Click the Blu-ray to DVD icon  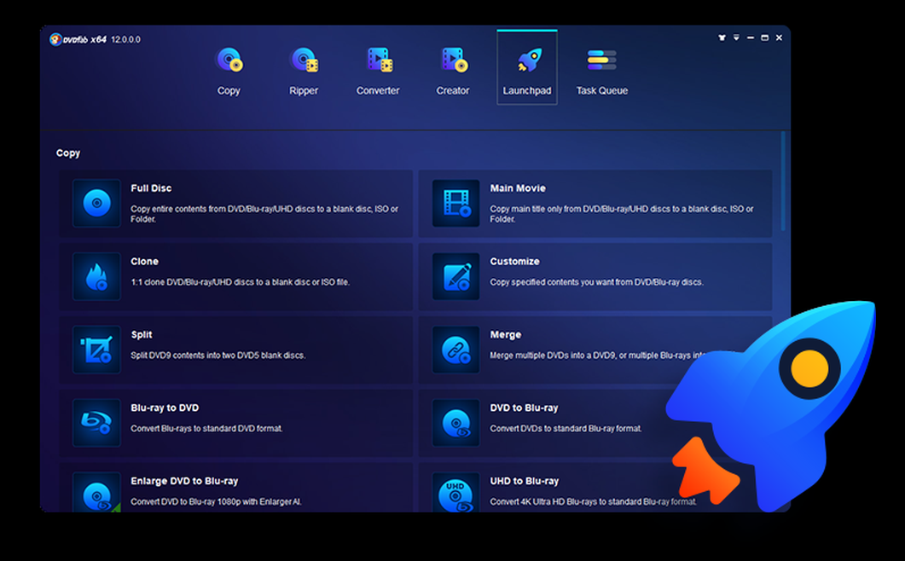[x=96, y=423]
